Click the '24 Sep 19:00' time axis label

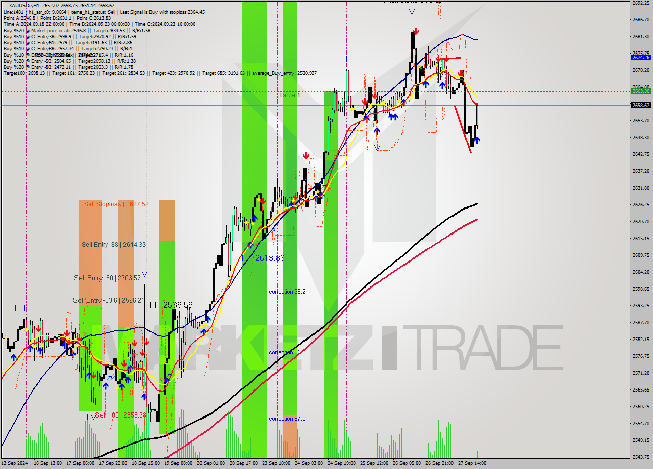click(342, 463)
